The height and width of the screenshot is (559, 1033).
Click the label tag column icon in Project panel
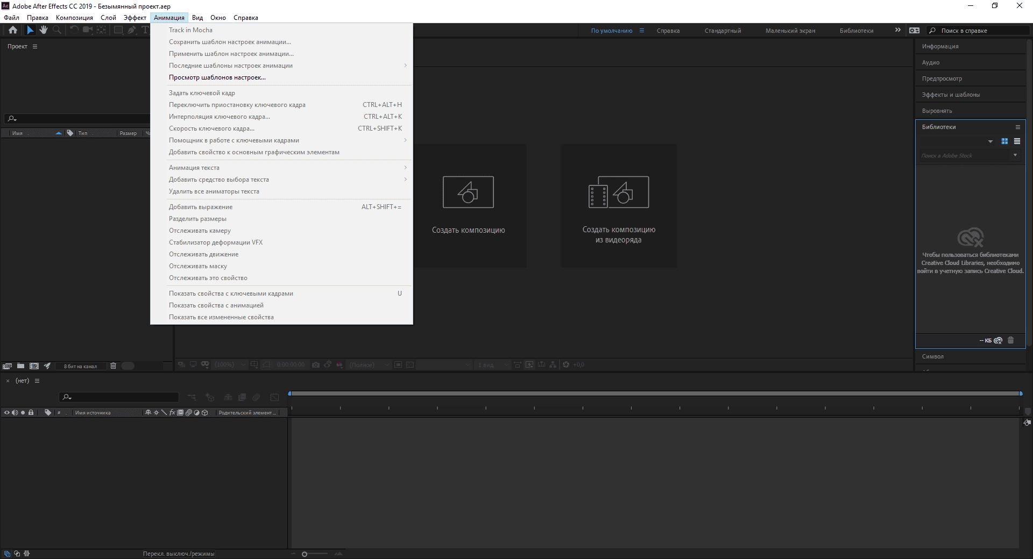click(70, 133)
